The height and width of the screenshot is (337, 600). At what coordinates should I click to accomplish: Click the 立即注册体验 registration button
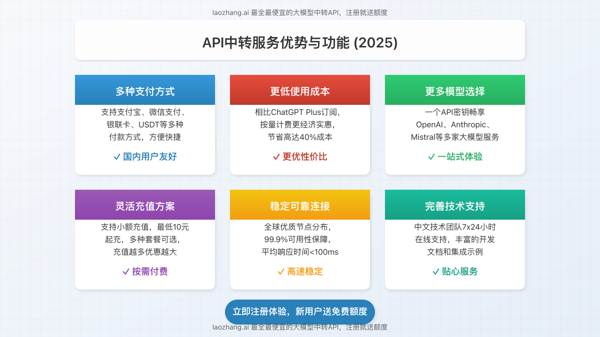[300, 312]
